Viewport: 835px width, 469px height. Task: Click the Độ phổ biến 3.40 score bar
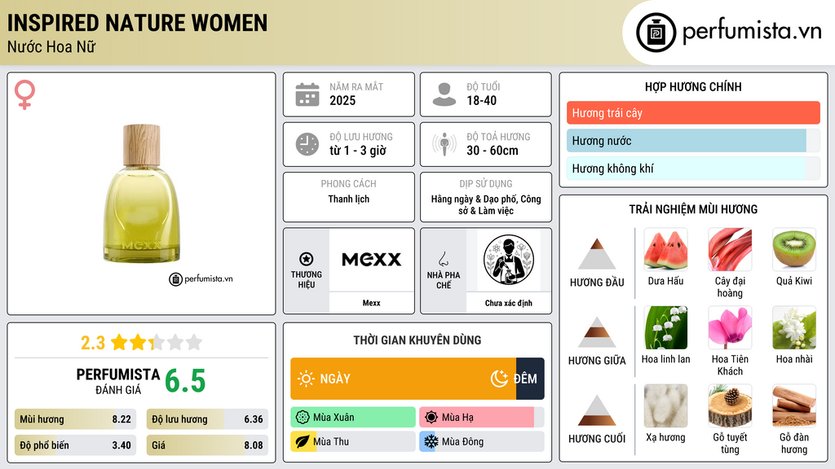(x=76, y=445)
